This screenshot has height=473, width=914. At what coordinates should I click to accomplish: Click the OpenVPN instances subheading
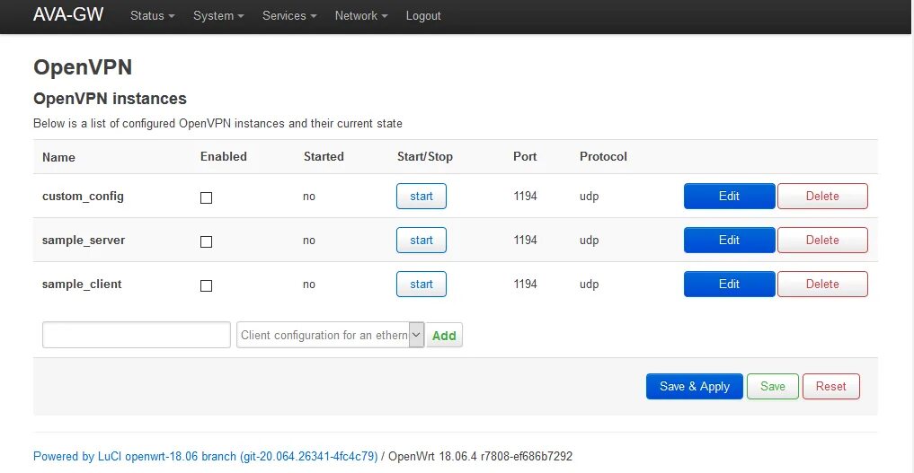point(110,99)
